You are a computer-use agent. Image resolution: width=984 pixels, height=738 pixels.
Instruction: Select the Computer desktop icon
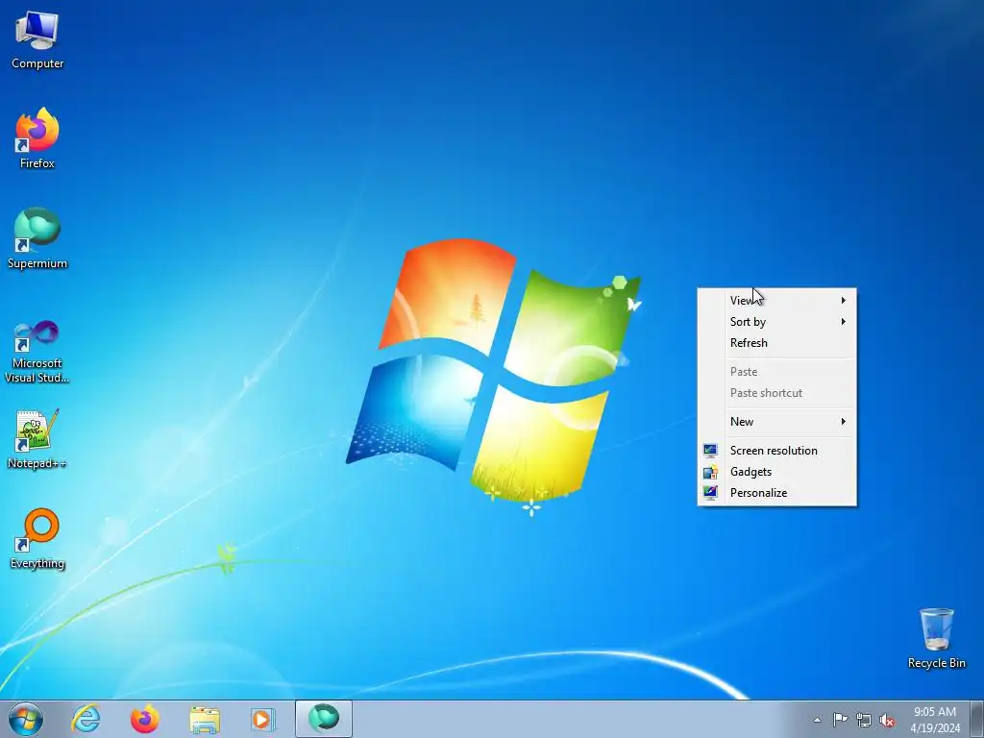(x=37, y=40)
